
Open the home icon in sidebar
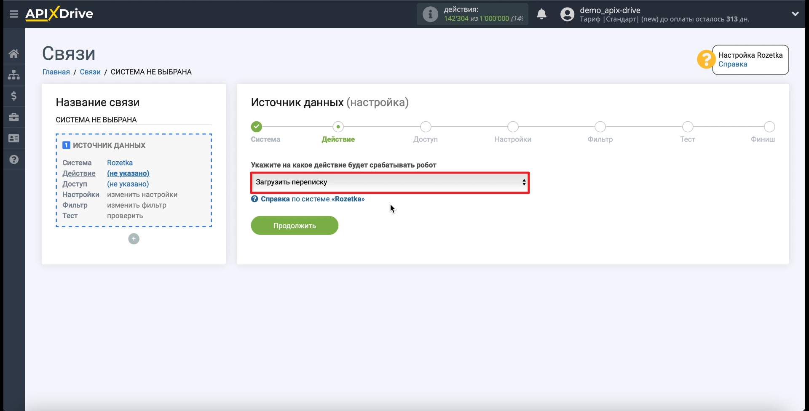(14, 53)
